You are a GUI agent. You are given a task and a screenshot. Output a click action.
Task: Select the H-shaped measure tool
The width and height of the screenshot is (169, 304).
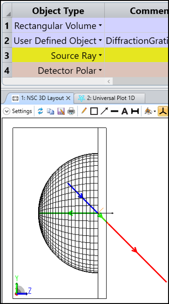135,111
